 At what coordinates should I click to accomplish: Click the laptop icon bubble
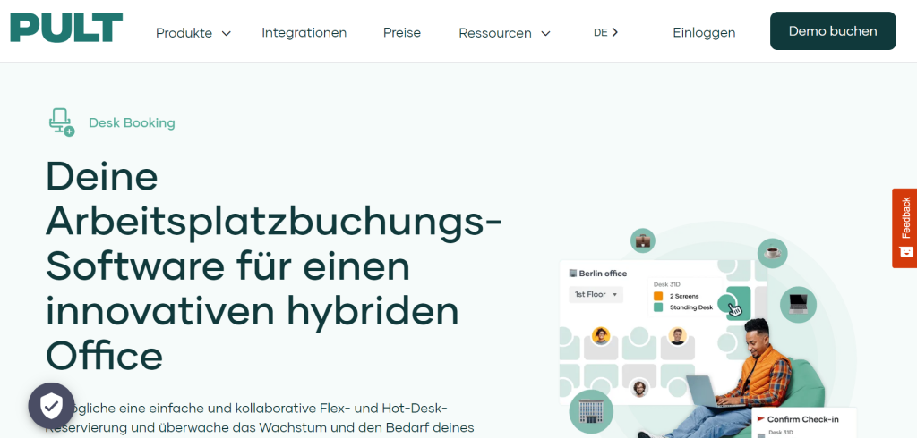798,304
